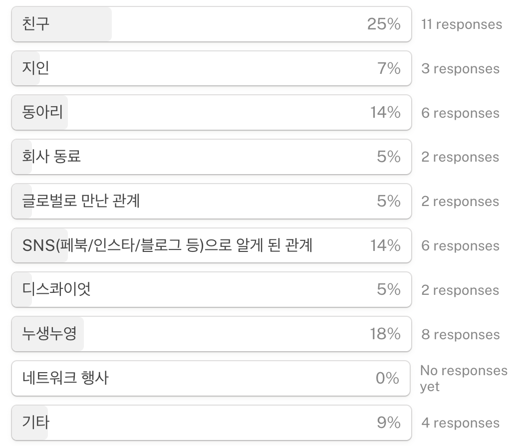
Task: Select the 회사 동료 row
Action: point(211,157)
